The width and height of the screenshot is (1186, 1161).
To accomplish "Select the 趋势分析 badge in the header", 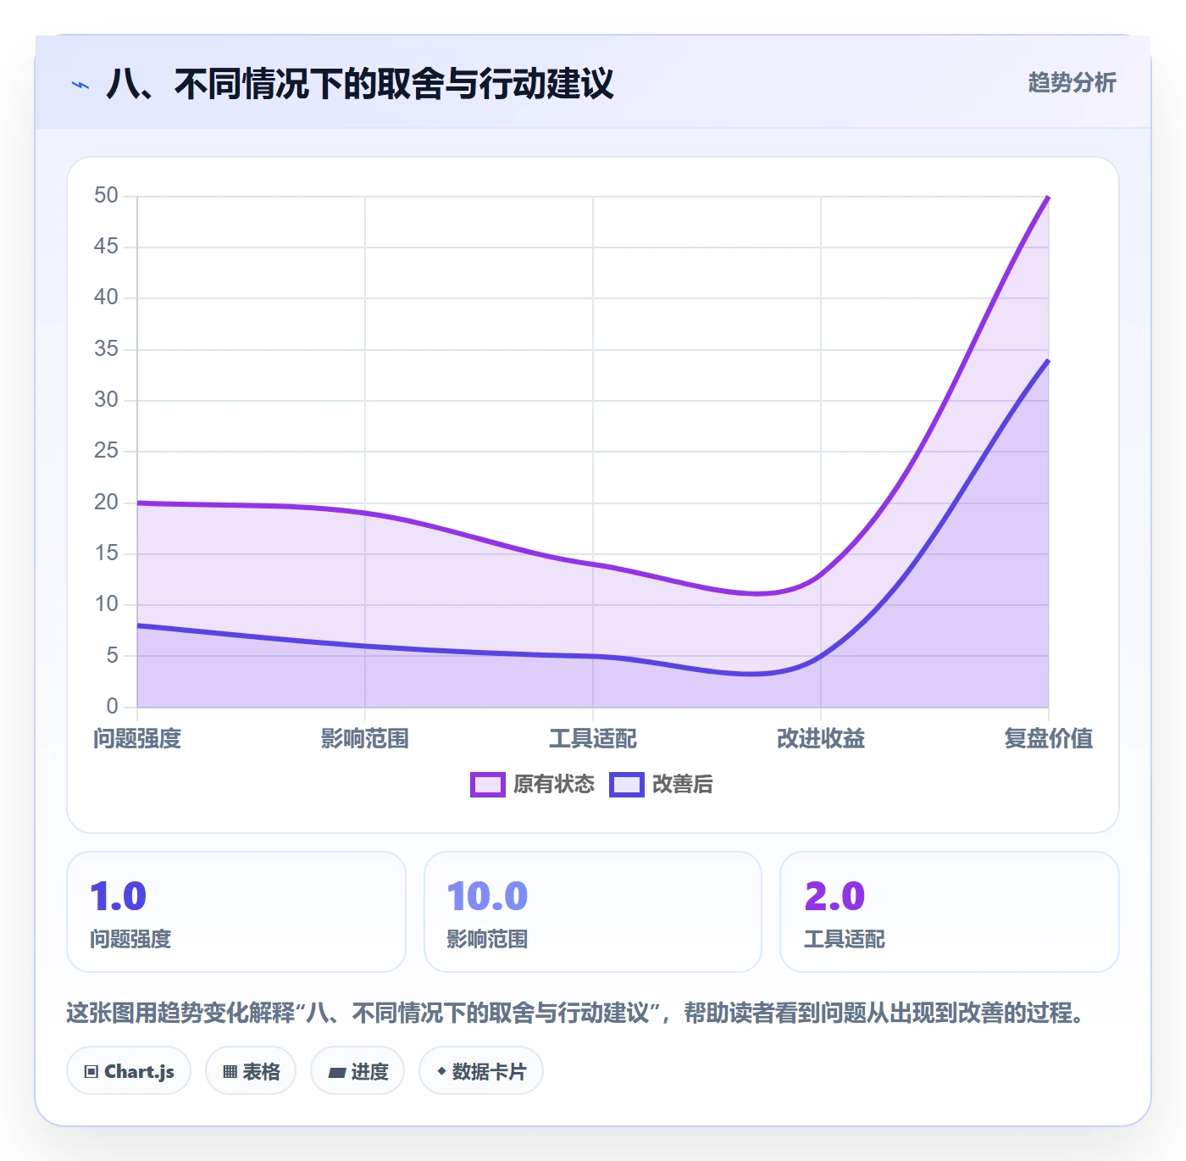I will coord(1072,82).
